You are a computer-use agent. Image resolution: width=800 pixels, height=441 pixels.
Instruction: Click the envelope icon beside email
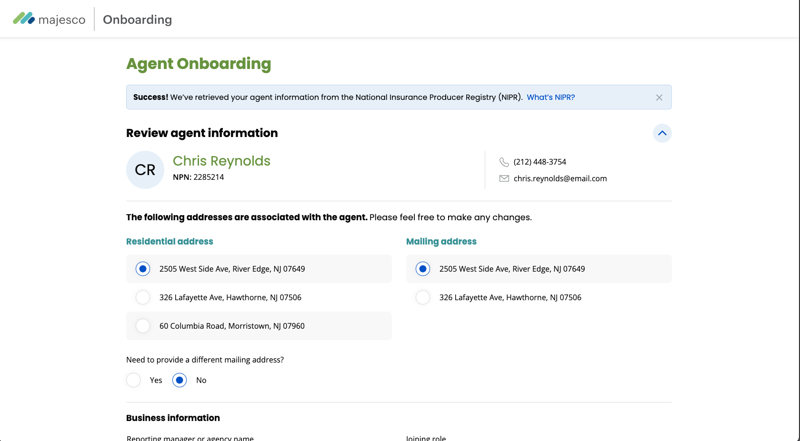pyautogui.click(x=504, y=178)
